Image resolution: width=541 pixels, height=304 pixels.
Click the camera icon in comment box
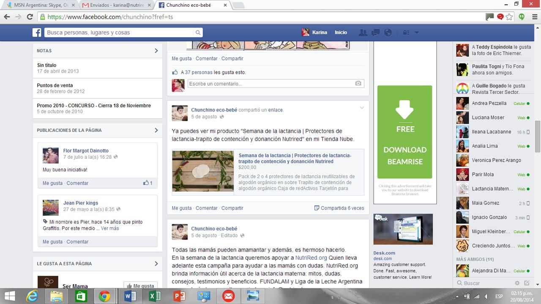tap(358, 84)
